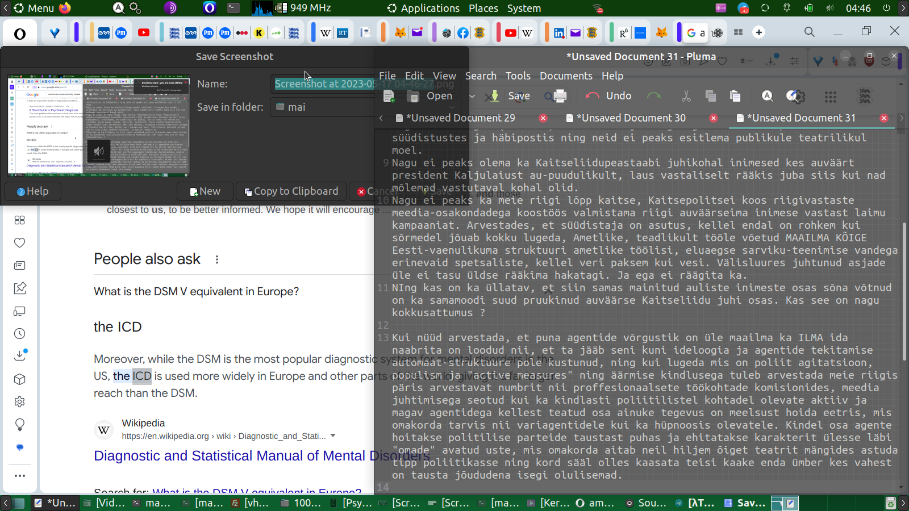Screen dimensions: 909x511
Task: Click the Paste clipboard icon in Pluma
Action: 735,96
